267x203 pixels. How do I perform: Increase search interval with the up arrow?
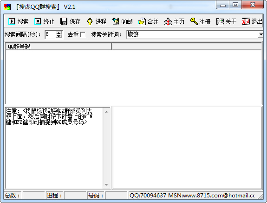click(x=59, y=33)
